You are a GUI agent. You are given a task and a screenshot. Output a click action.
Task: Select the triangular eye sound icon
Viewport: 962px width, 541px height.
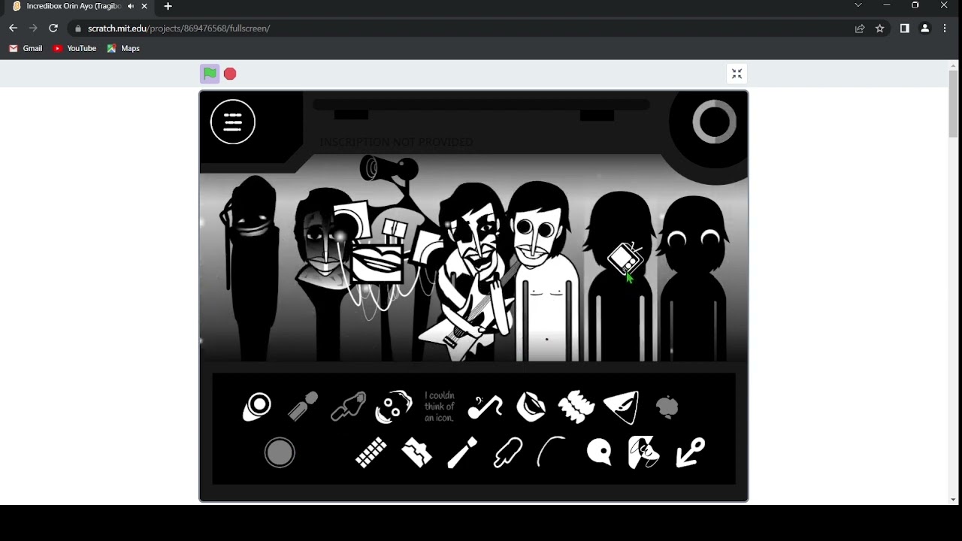coord(622,407)
